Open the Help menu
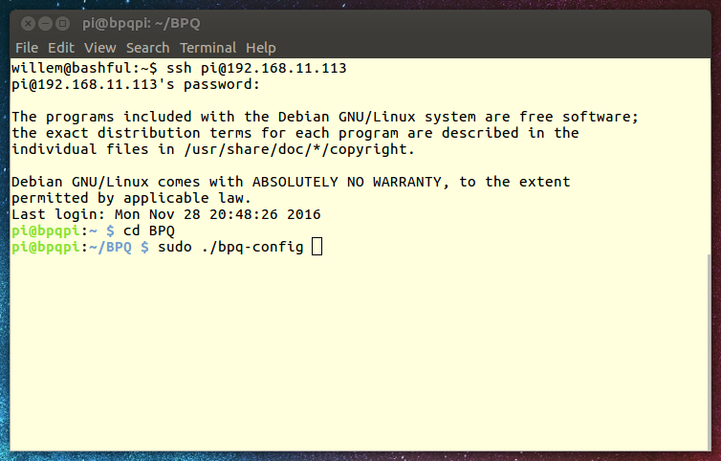The width and height of the screenshot is (721, 461). (x=261, y=48)
